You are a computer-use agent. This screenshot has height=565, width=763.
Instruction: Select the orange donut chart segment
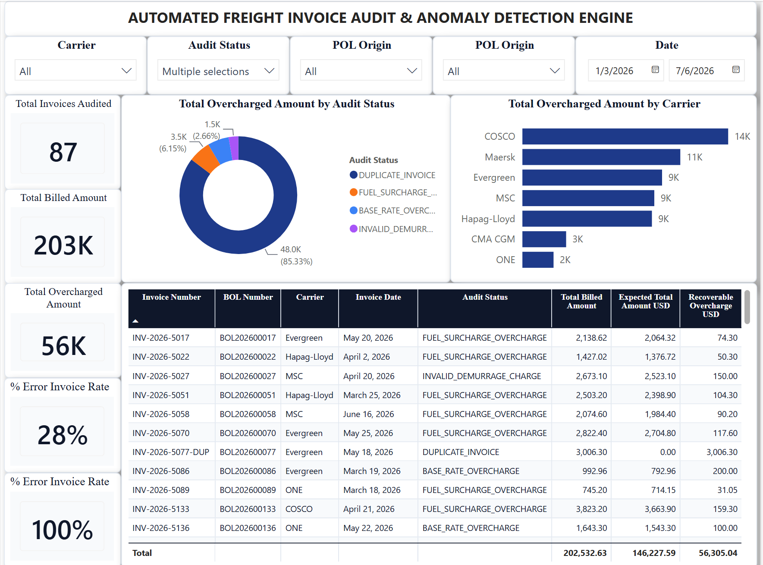point(205,159)
